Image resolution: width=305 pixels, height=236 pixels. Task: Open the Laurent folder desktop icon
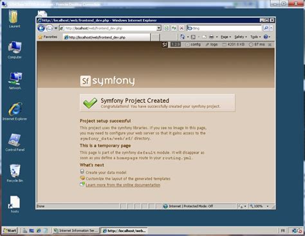14,19
